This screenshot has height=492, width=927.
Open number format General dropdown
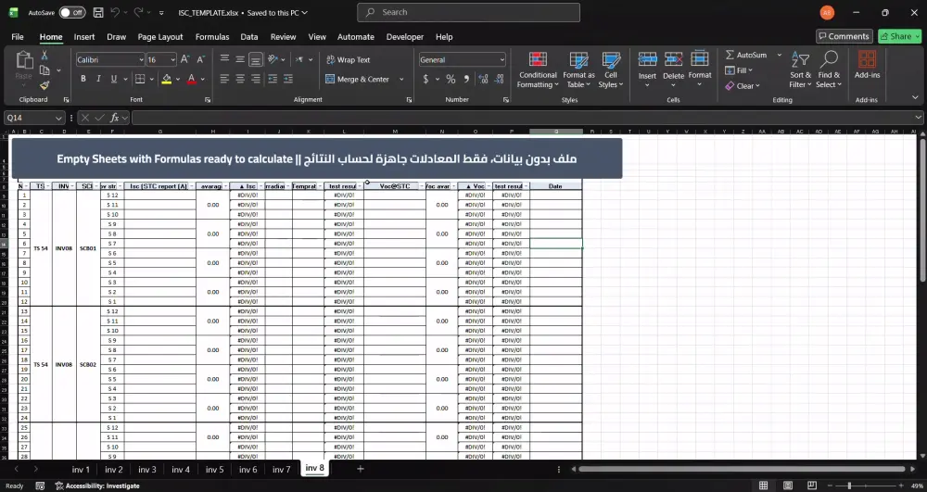point(502,59)
